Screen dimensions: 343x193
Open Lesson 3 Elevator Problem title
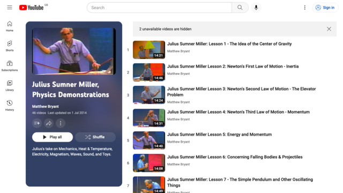[241, 92]
